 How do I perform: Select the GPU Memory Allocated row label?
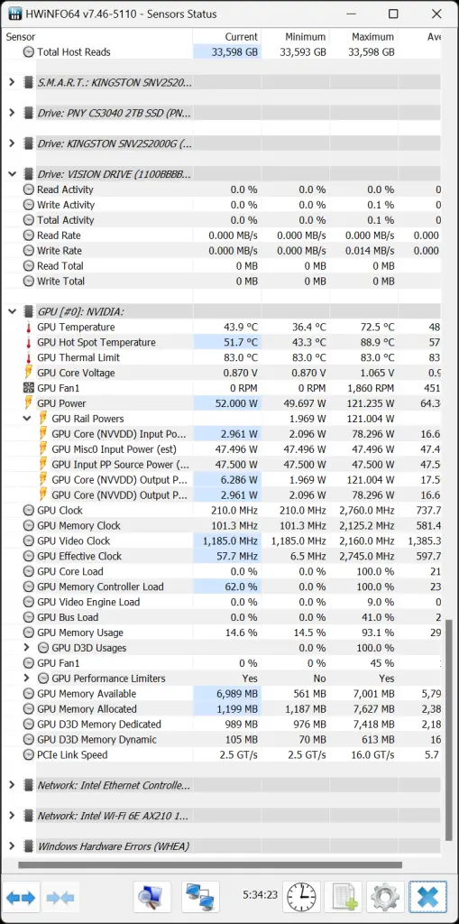click(87, 709)
